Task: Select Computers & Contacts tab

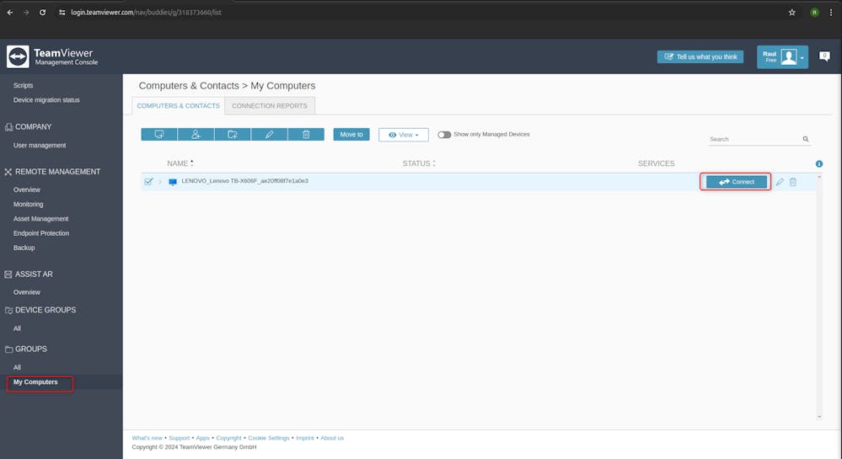Action: (x=179, y=106)
